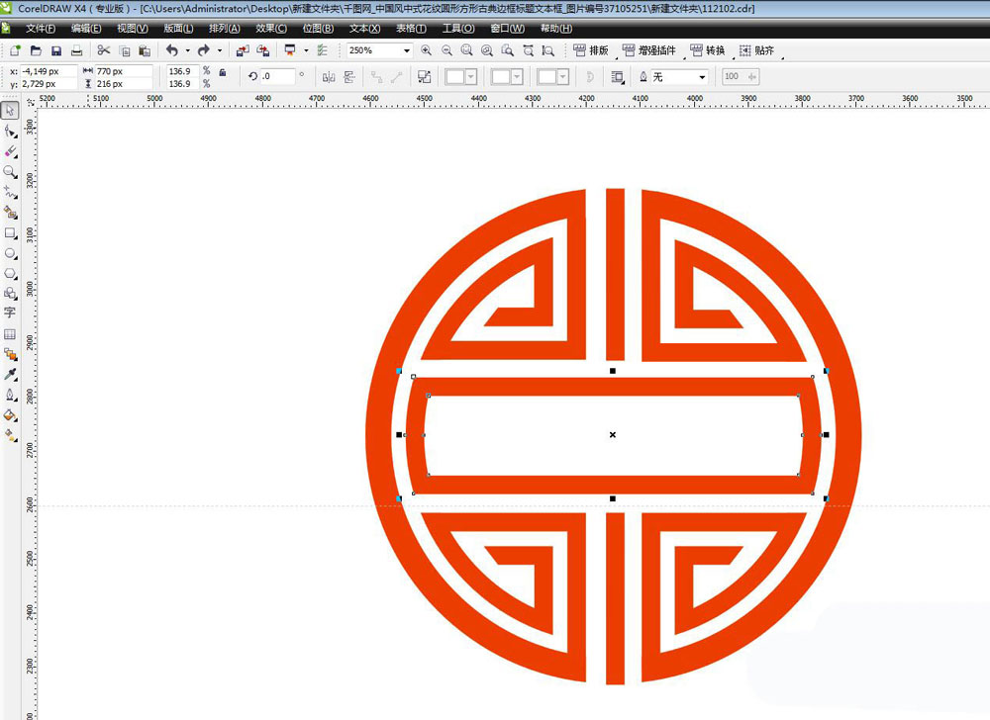The image size is (990, 720).
Task: Open the 效果(C) menu
Action: coord(270,28)
